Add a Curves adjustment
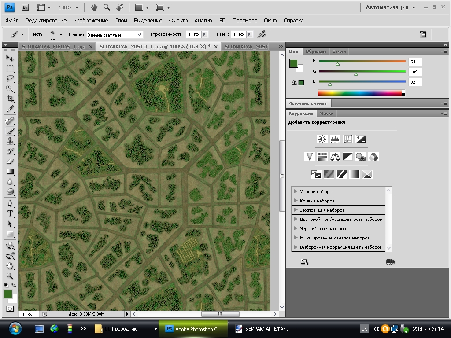 pyautogui.click(x=348, y=140)
